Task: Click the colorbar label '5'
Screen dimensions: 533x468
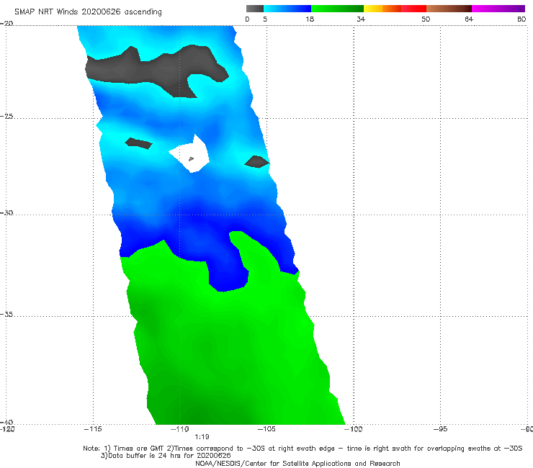Action: coord(265,19)
